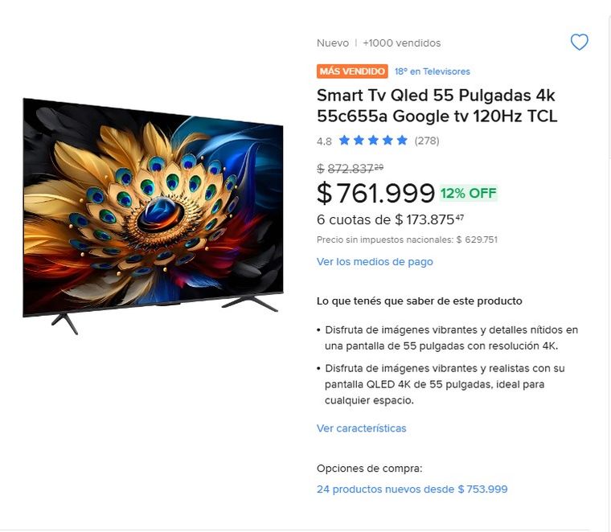Viewport: 611px width, 532px height.
Task: Open the 18º en Televisores ranking link
Action: click(x=433, y=72)
